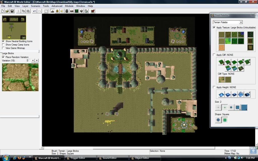258x161 pixels.
Task: Select the shallow water cliff tool
Action: (x=234, y=68)
